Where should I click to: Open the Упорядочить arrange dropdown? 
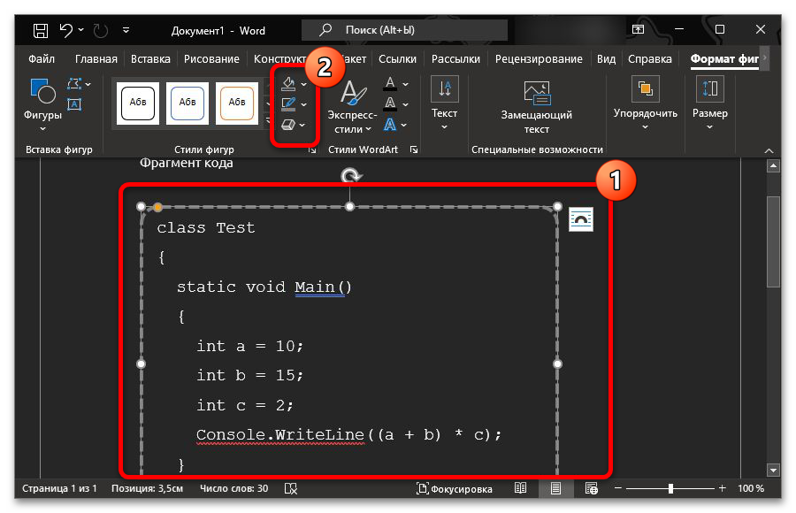pos(646,104)
